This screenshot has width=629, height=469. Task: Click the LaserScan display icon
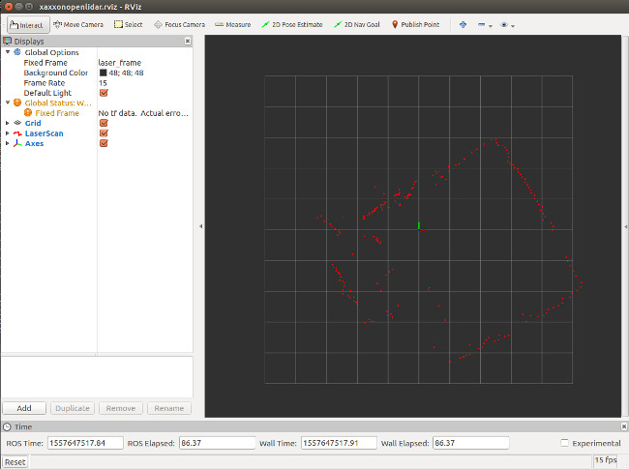(x=17, y=133)
